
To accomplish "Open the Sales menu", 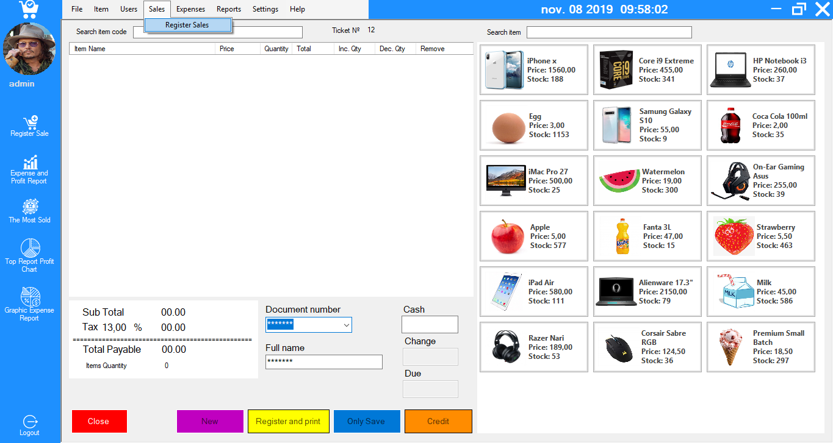I will tap(157, 9).
